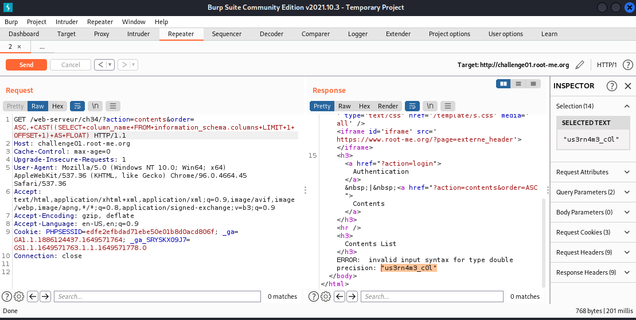636x320 pixels.
Task: Go to next response search match
Action: click(352, 296)
